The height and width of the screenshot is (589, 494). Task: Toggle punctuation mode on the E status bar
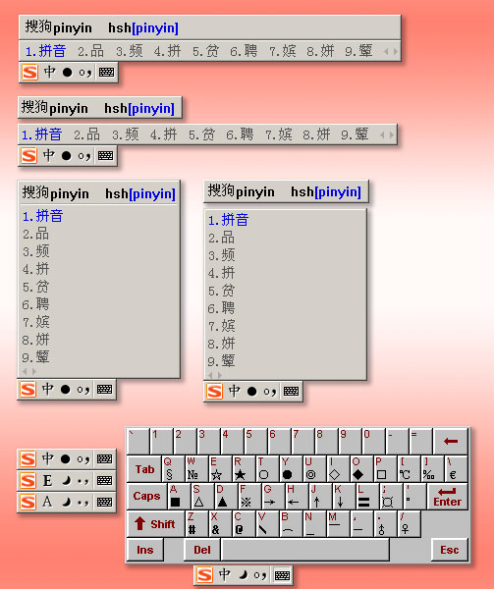click(x=83, y=481)
